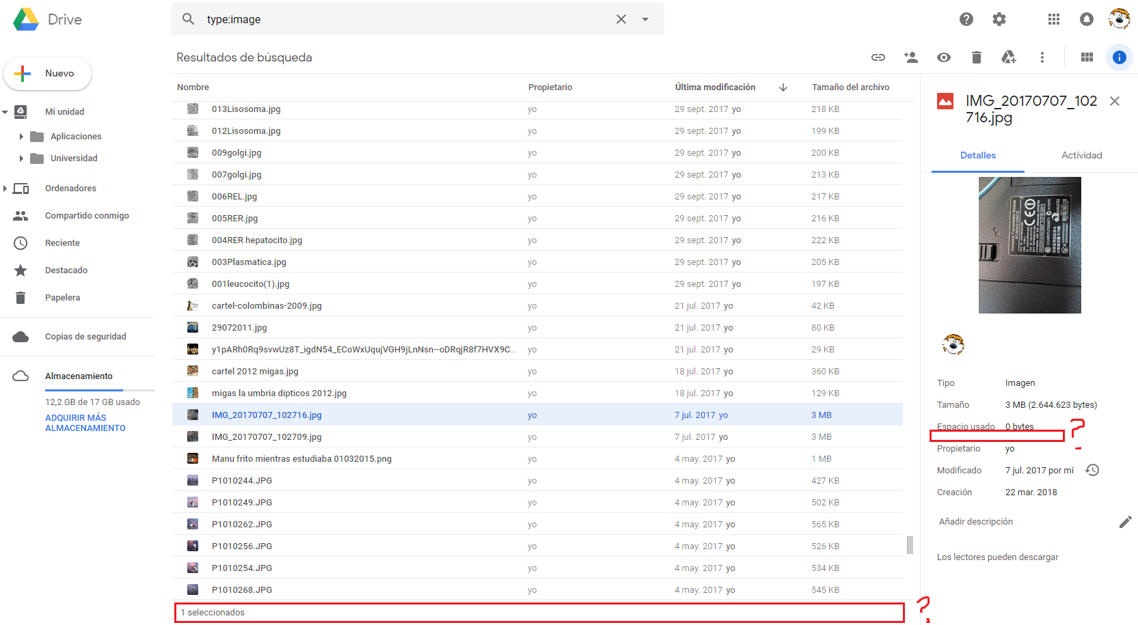The height and width of the screenshot is (625, 1138).
Task: Click thumbnail icon of 003Plasmatica.jpg
Action: [193, 262]
